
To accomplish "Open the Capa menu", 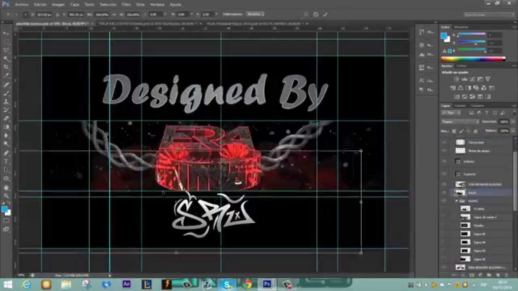I will click(74, 4).
